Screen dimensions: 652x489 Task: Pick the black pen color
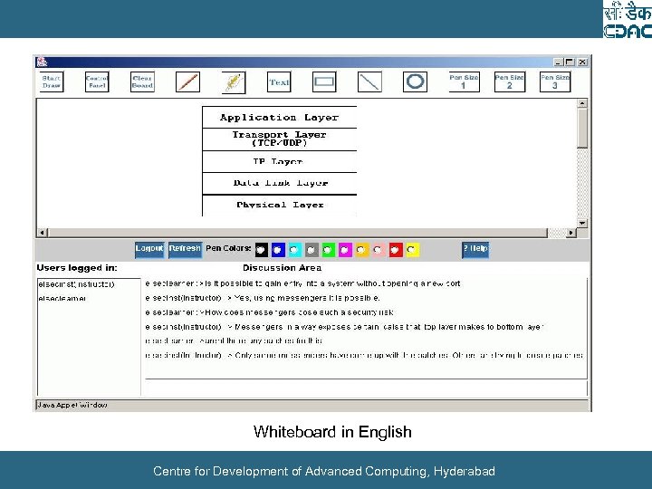tap(261, 250)
